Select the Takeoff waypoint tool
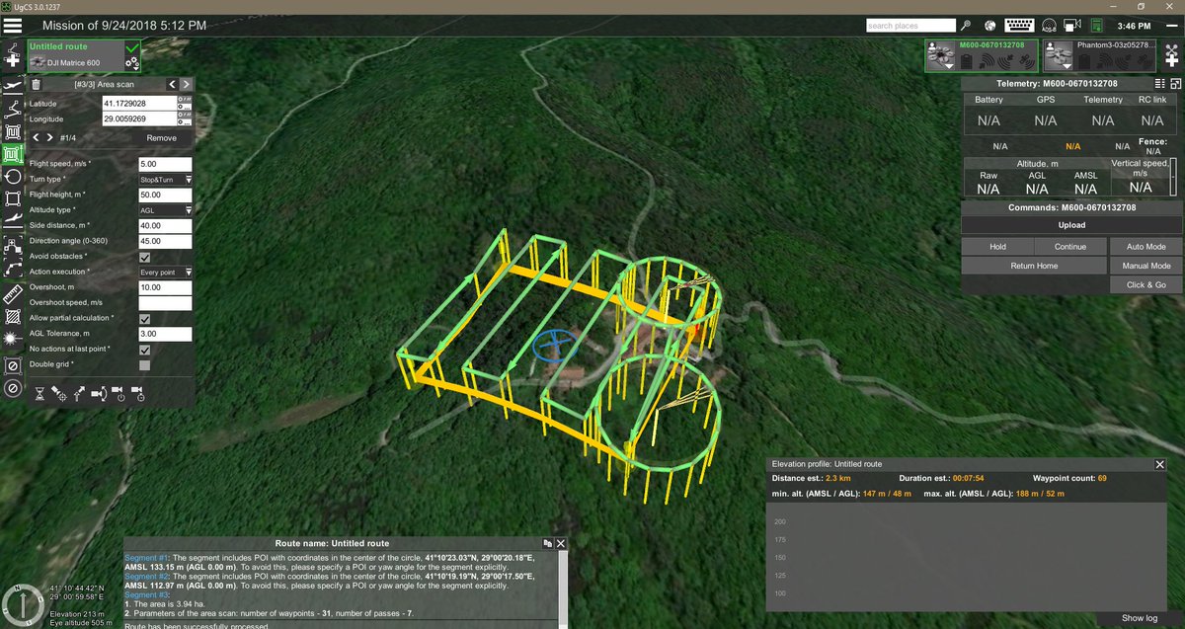 [12, 85]
